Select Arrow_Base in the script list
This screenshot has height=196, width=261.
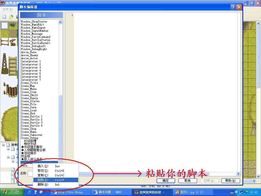pos(29,52)
